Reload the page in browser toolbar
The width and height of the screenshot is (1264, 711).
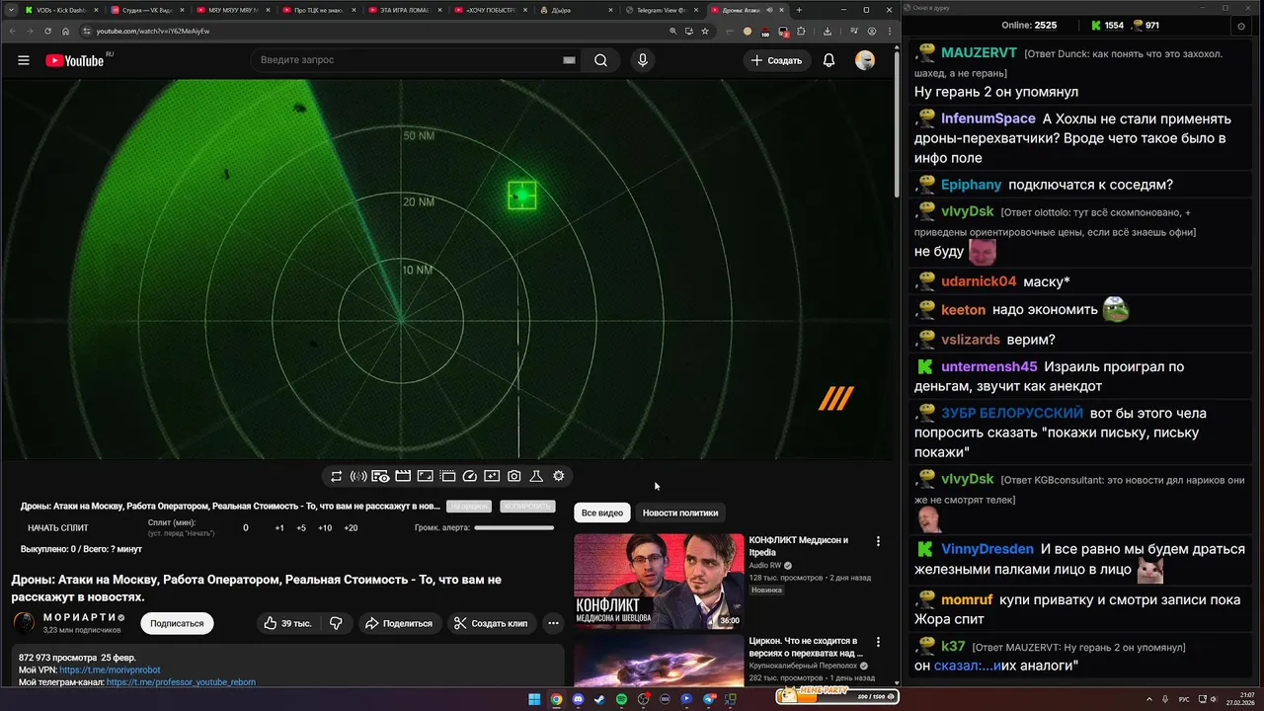[47, 31]
